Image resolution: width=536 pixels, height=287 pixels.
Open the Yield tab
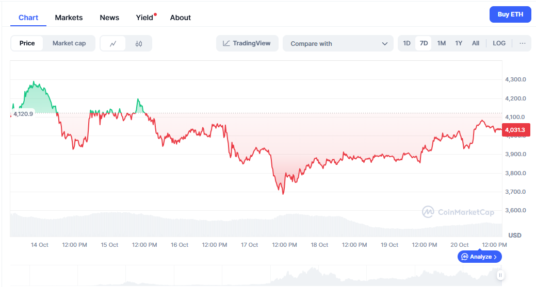pyautogui.click(x=144, y=18)
